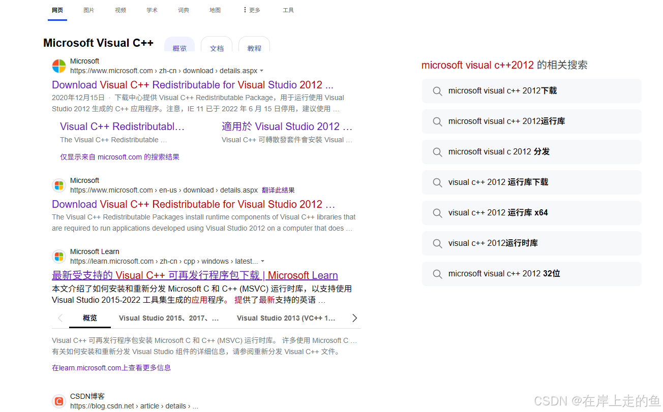Switch to the 地图 search tab
Screen dimensions: 663x412
[x=215, y=10]
